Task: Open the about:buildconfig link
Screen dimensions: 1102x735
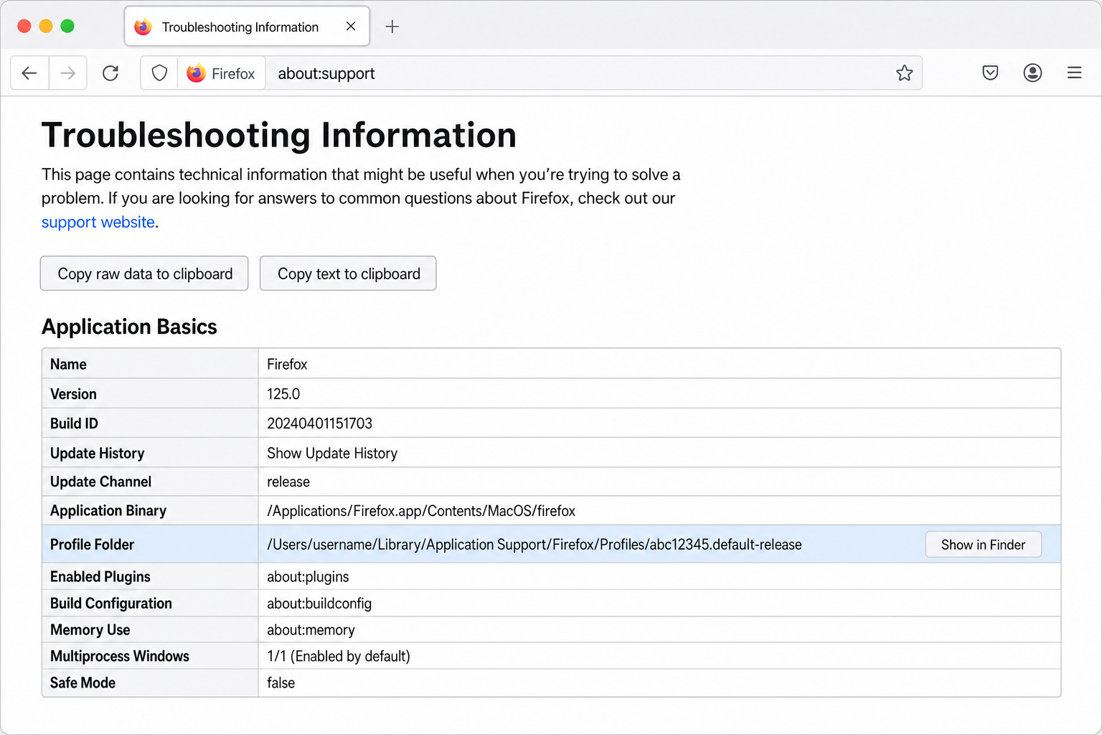Action: (319, 604)
